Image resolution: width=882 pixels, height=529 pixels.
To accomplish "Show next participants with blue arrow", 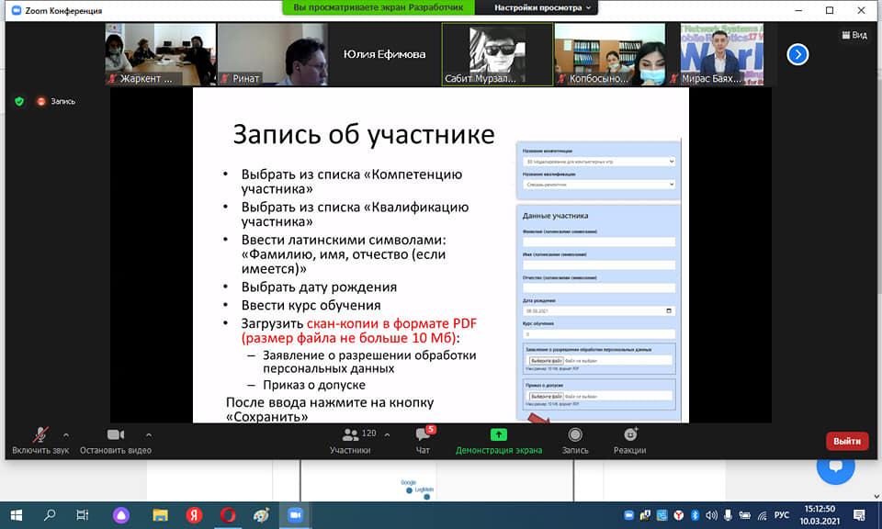I will click(x=797, y=54).
